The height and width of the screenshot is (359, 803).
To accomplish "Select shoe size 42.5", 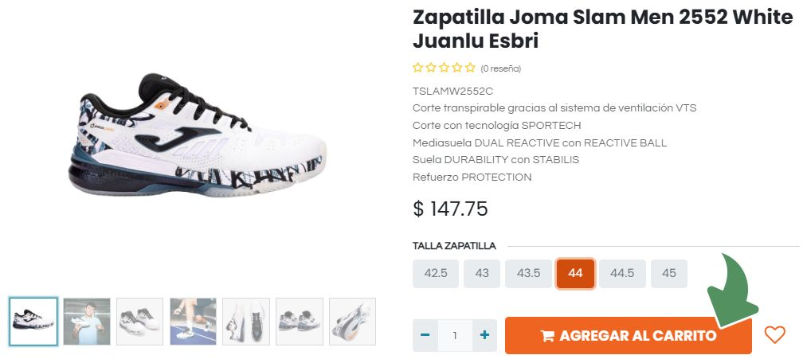I will click(x=436, y=274).
